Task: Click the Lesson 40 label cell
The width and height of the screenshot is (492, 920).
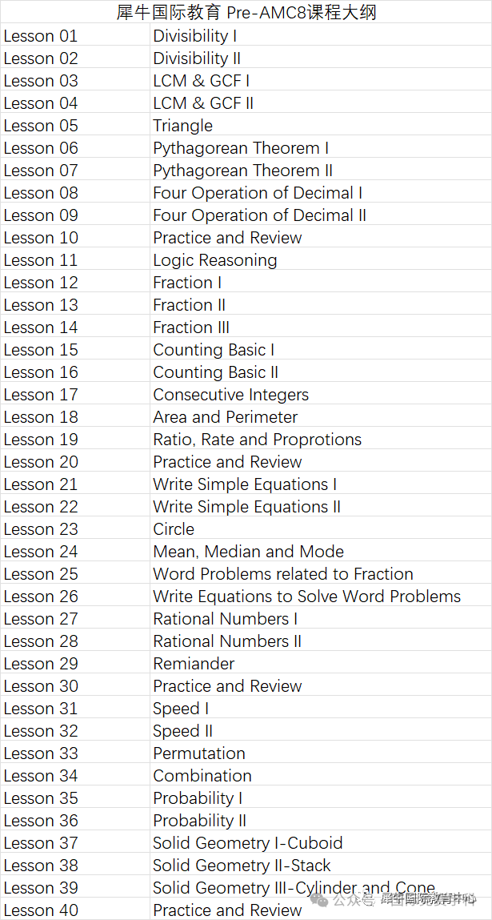Action: click(x=75, y=910)
